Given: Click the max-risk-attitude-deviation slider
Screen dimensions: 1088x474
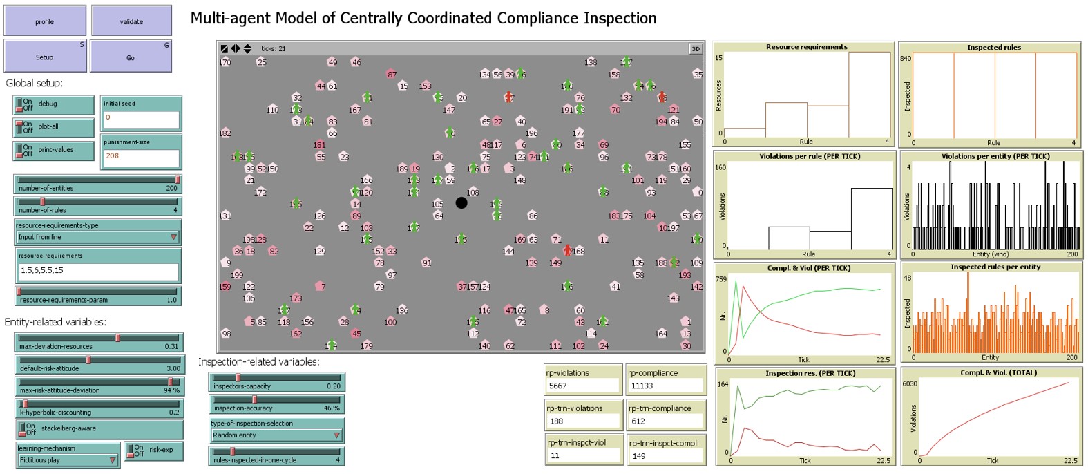Looking at the screenshot, I should pyautogui.click(x=99, y=386).
